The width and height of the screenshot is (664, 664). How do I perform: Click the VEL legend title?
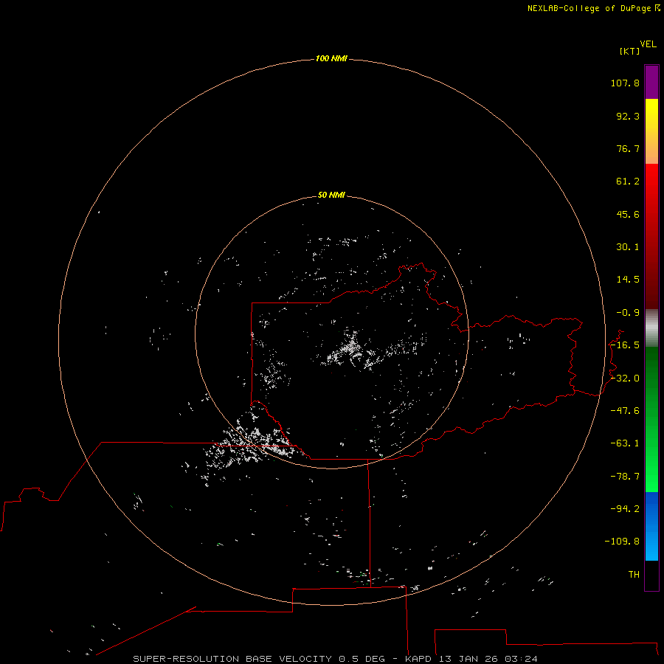tap(648, 44)
